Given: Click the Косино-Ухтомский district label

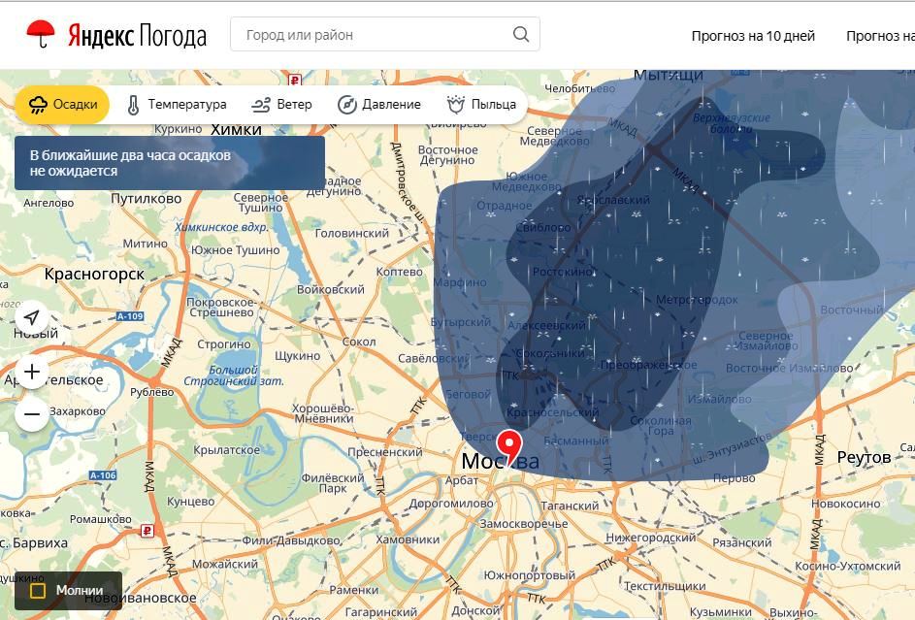Looking at the screenshot, I should coord(847,566).
